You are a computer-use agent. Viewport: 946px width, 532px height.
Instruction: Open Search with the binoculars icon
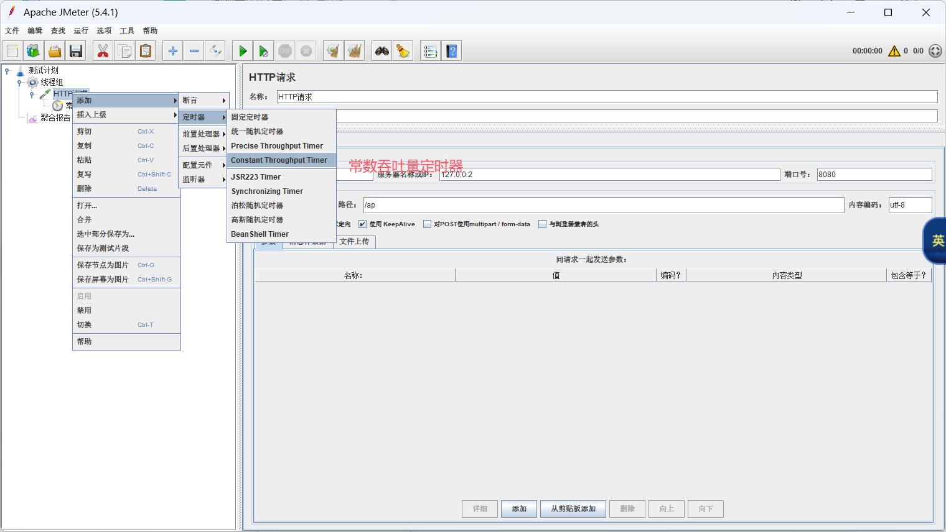382,51
